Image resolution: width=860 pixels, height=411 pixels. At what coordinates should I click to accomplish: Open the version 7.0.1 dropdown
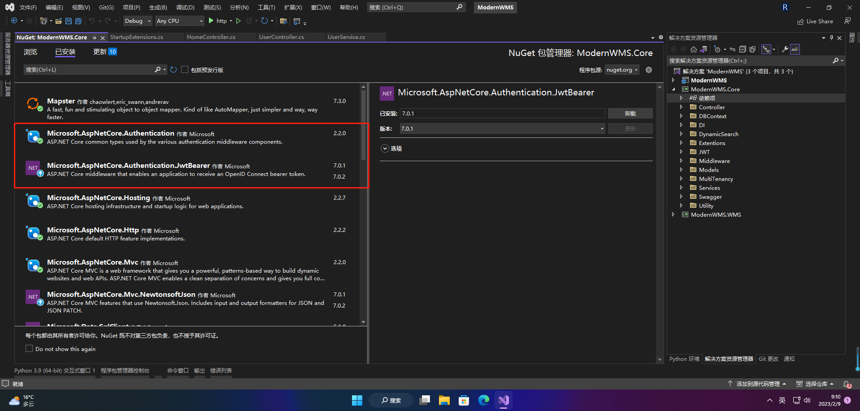tap(503, 128)
